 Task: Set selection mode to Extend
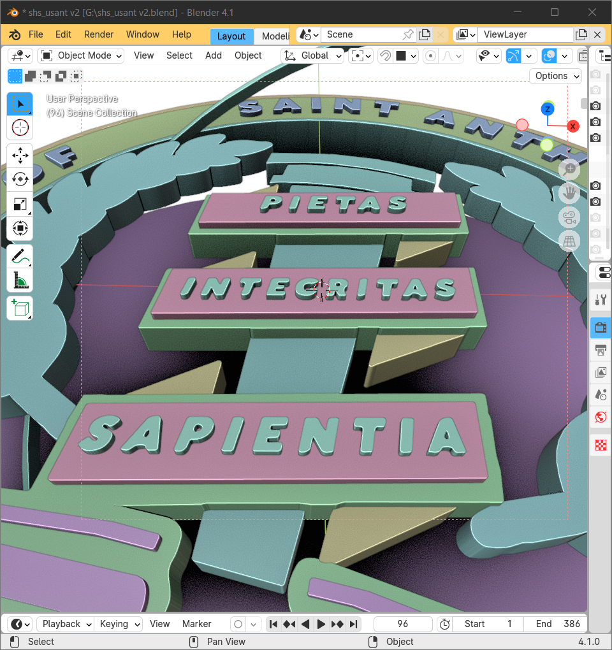[x=30, y=76]
